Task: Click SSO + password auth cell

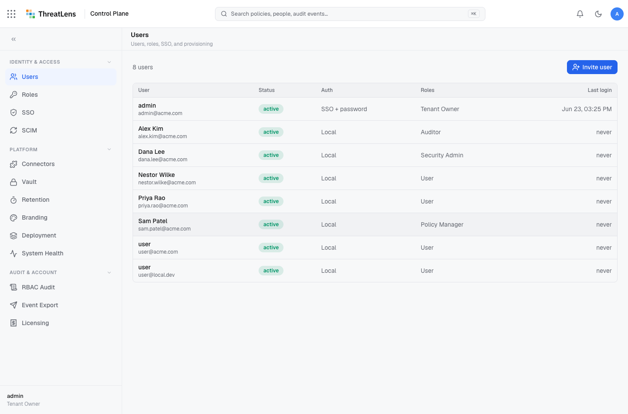Action: point(344,109)
